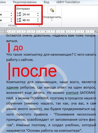
Task: Click the word 'ПОНИМАЯ' in the paragraph
Action: click(39, 98)
